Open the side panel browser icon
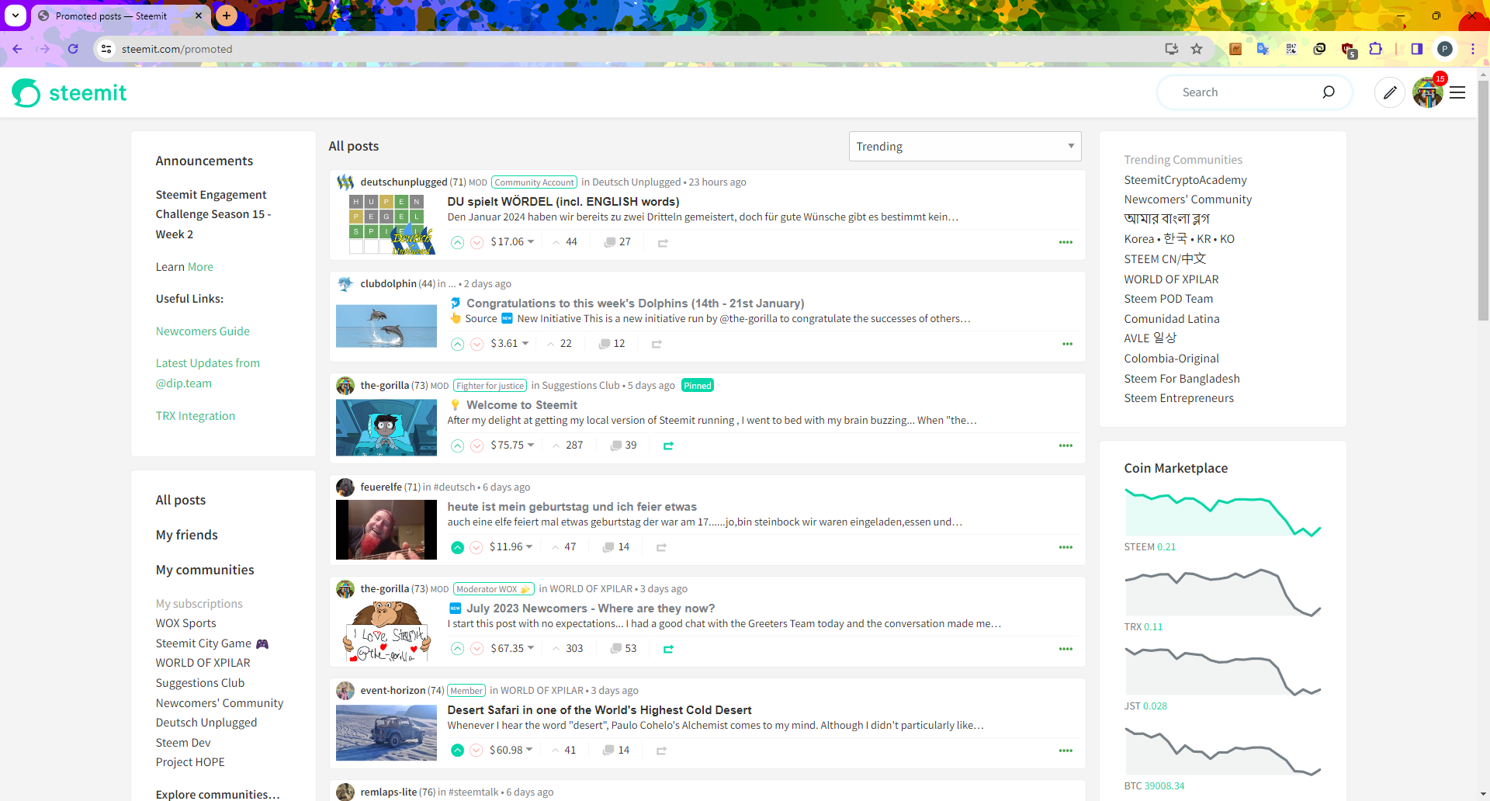 pyautogui.click(x=1416, y=49)
